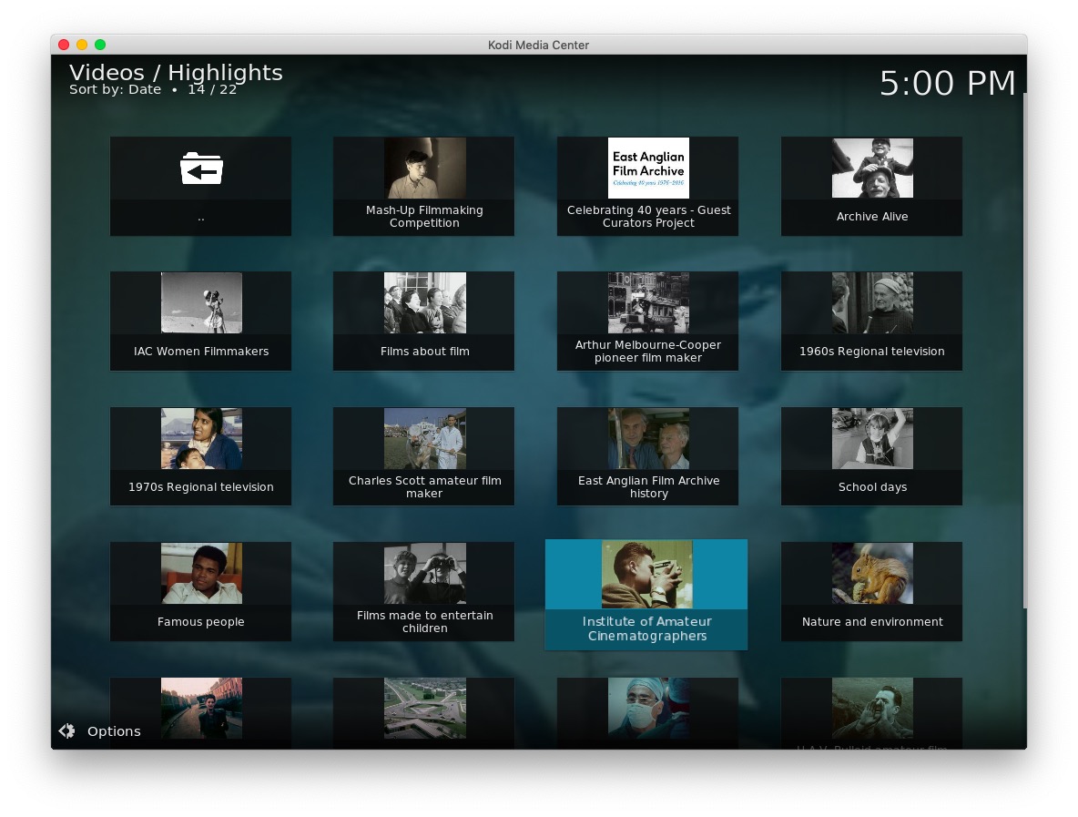Click the Options button label
Image resolution: width=1078 pixels, height=817 pixels.
point(114,731)
